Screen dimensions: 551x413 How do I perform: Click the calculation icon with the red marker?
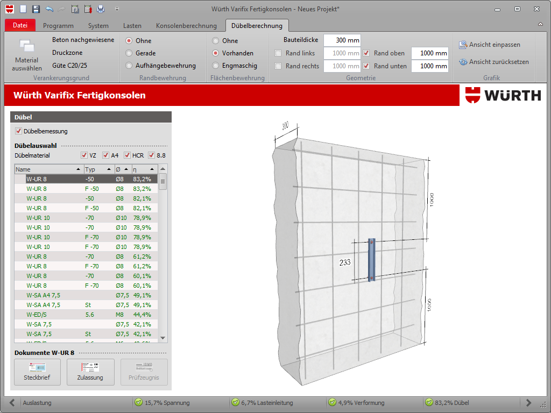88,9
